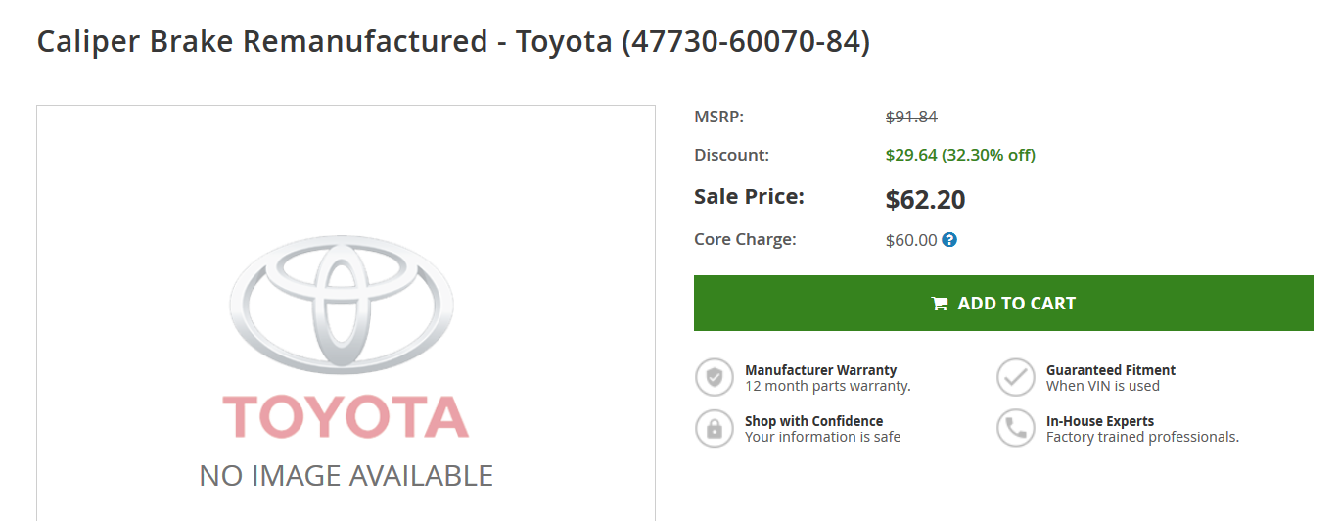The width and height of the screenshot is (1339, 521).
Task: Click the Manufacturer Warranty shield icon
Action: [715, 377]
